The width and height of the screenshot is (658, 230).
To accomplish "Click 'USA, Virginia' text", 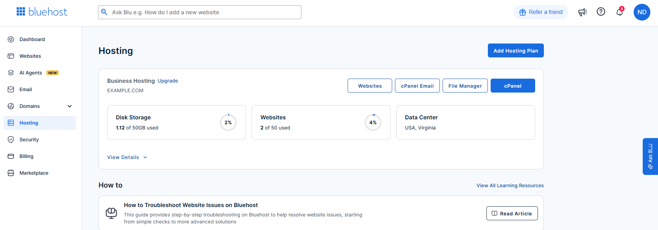I will click(x=420, y=128).
